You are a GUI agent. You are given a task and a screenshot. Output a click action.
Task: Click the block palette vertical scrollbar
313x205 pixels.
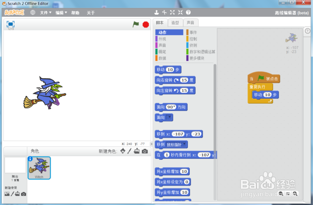[215, 132]
